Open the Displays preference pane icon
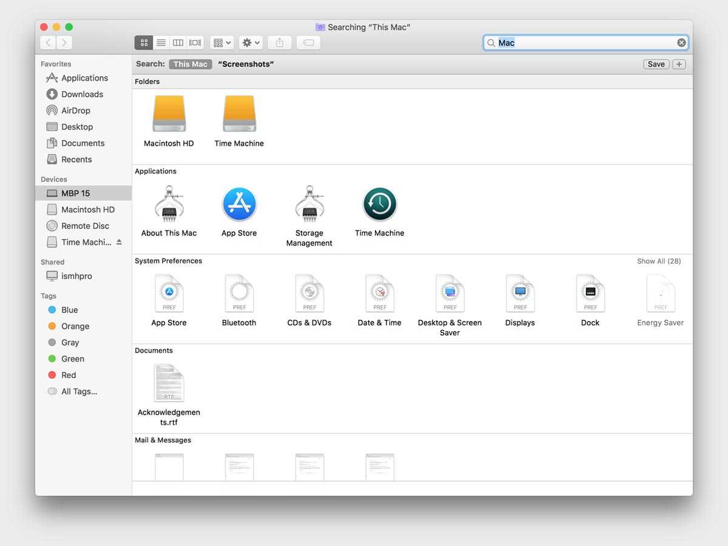The width and height of the screenshot is (728, 546). click(520, 294)
